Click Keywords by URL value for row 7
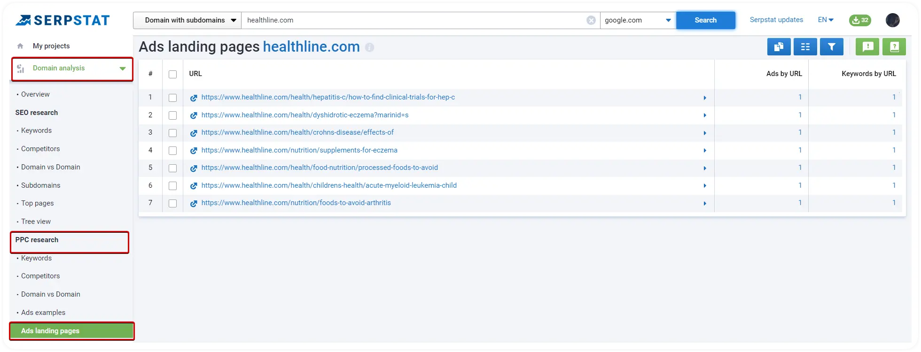The height and width of the screenshot is (352, 921). coord(894,203)
